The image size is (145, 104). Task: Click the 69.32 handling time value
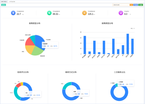pyautogui.click(x=55, y=14)
